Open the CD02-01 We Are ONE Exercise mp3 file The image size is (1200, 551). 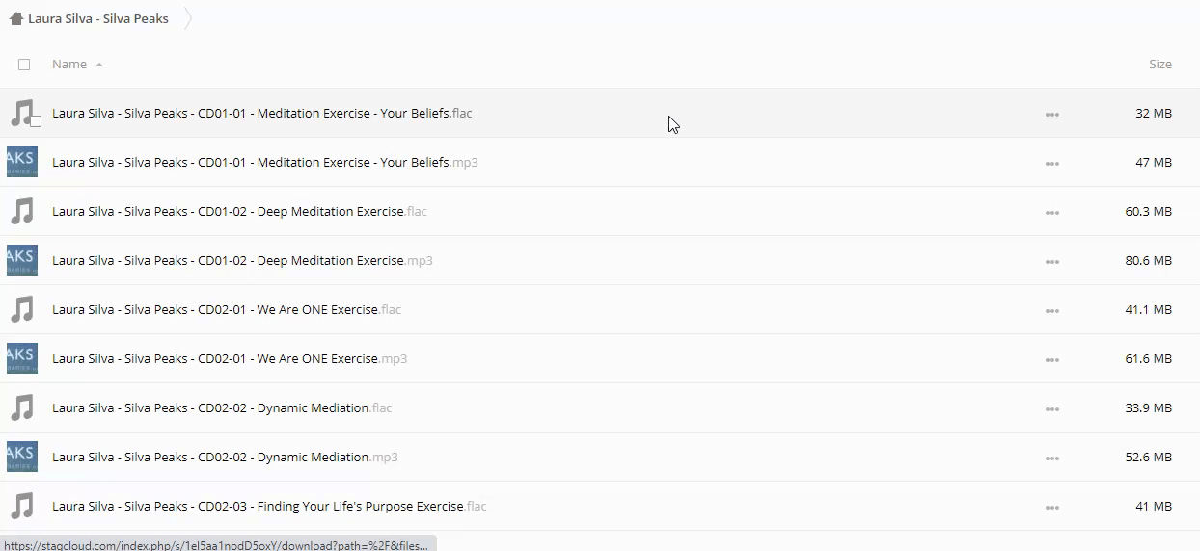215,358
